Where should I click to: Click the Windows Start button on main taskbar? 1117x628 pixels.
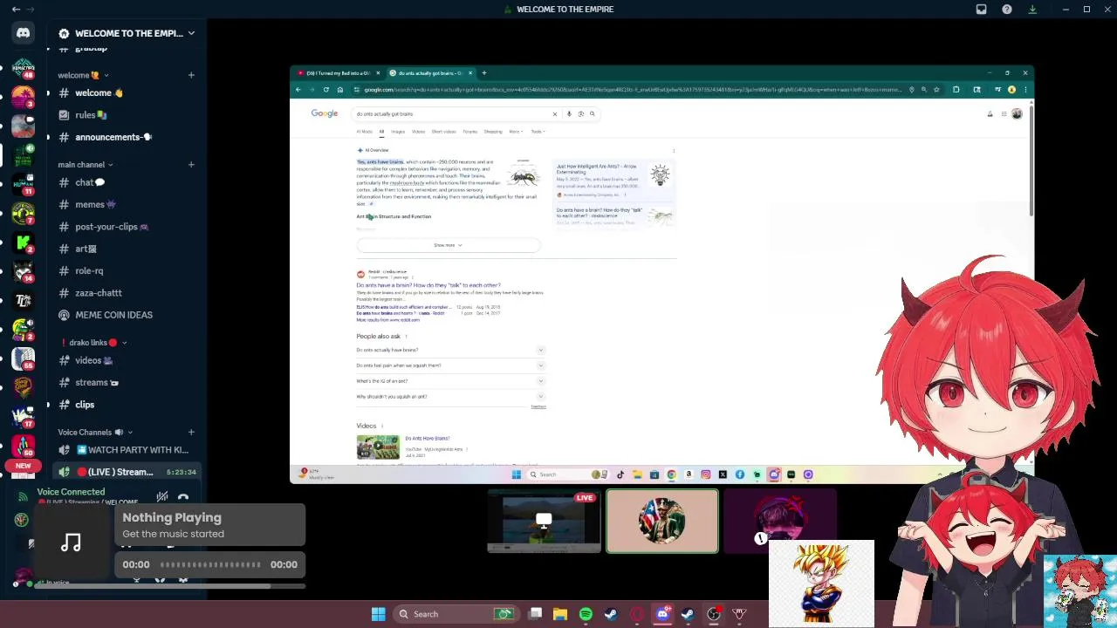pos(379,614)
